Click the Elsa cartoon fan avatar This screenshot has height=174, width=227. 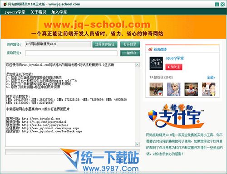(x=173, y=89)
